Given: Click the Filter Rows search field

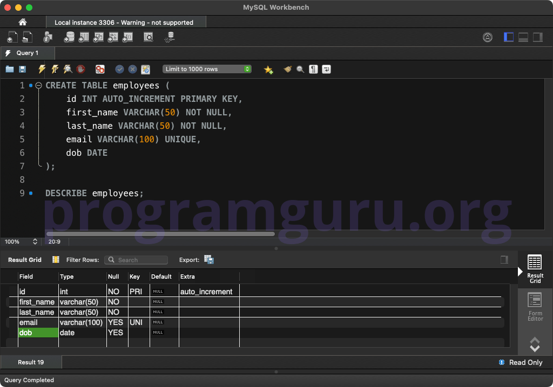Looking at the screenshot, I should coord(136,260).
